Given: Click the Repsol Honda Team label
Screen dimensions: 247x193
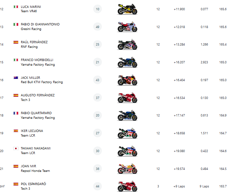Looking at the screenshot, I should click(35, 171).
